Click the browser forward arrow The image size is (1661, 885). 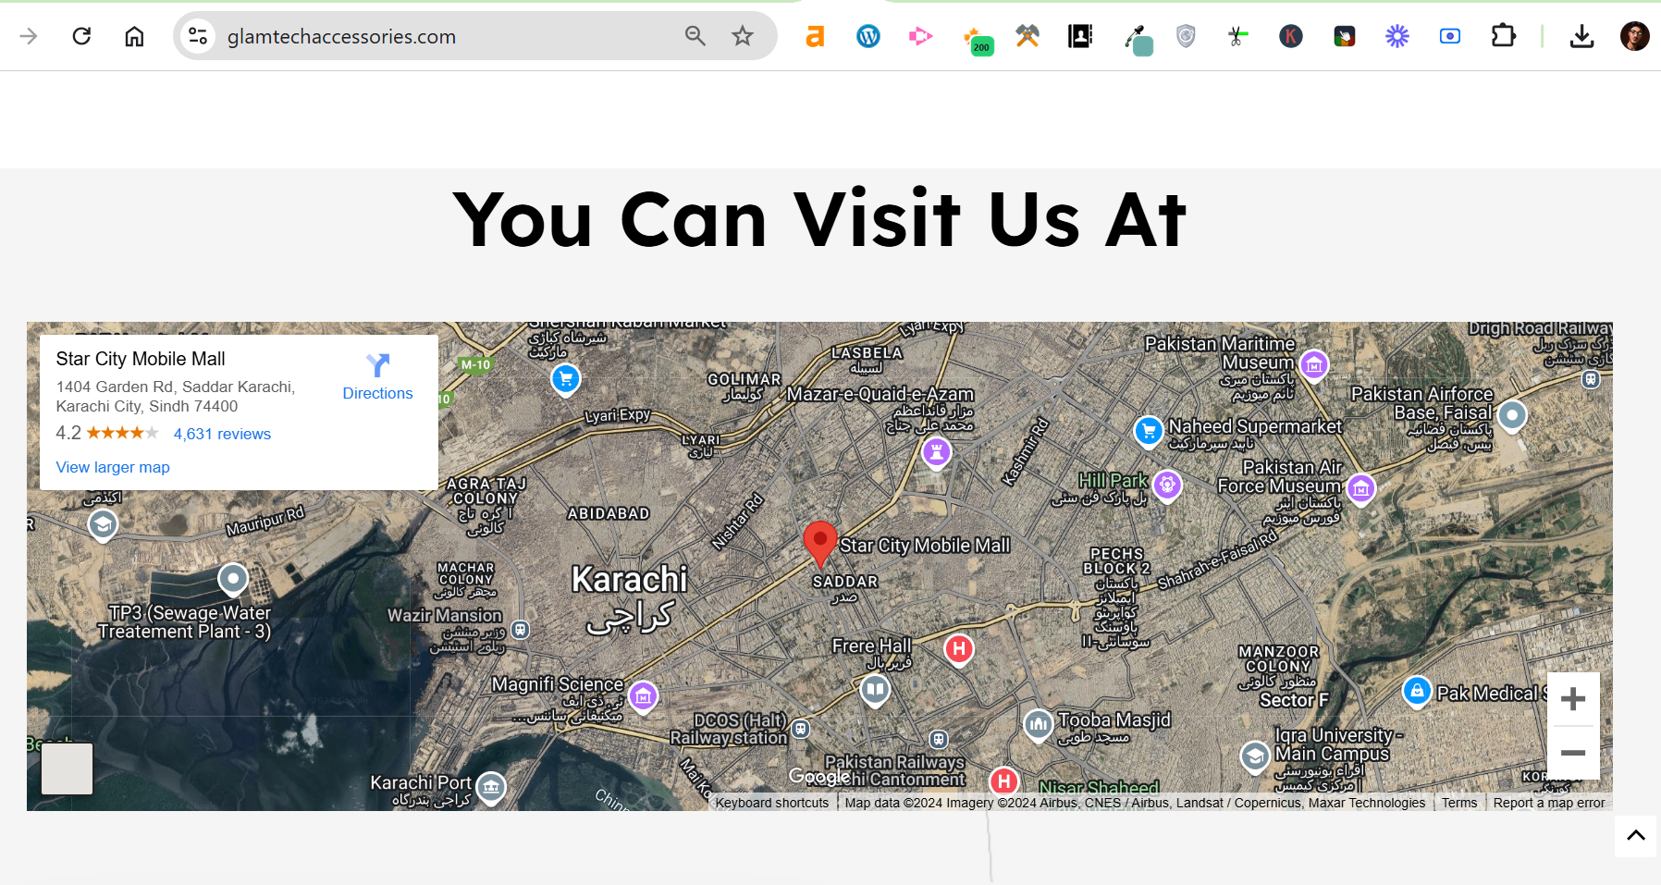[29, 36]
